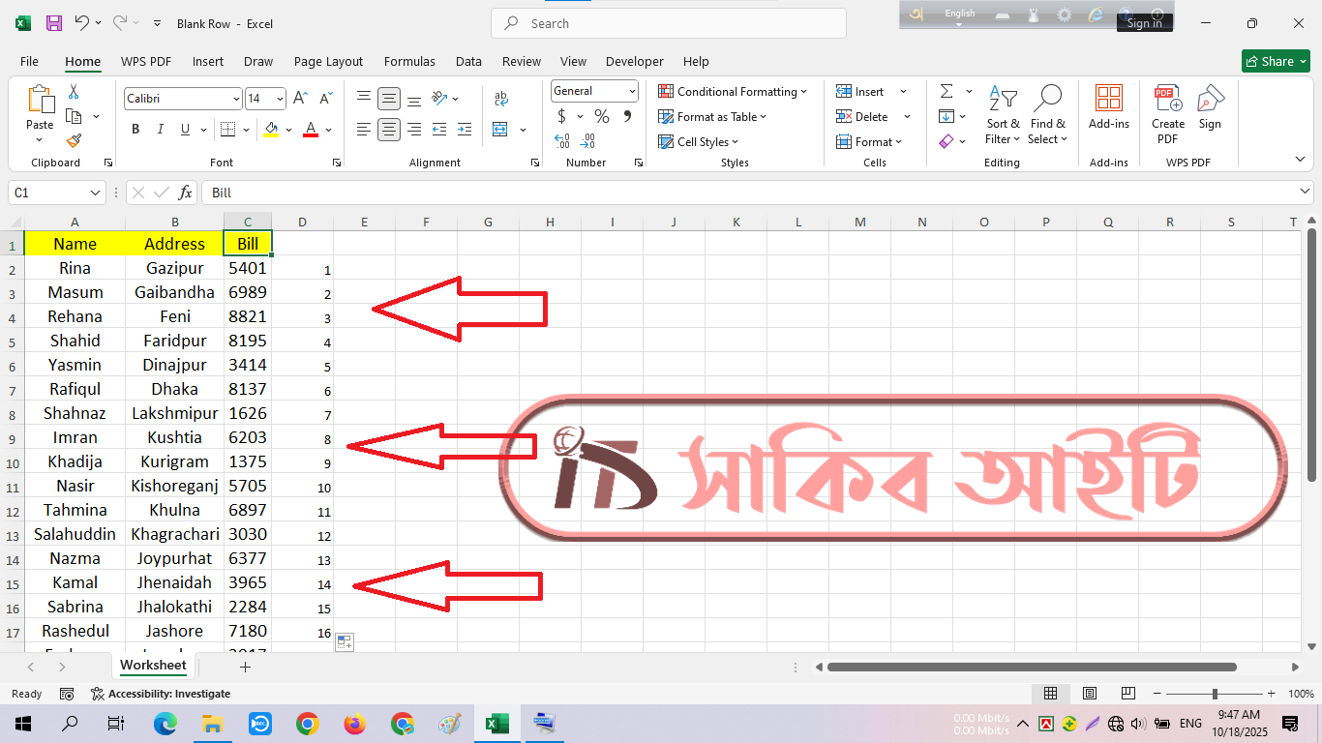Open the Add-ins icon in ribbon
This screenshot has width=1322, height=743.
click(x=1108, y=106)
